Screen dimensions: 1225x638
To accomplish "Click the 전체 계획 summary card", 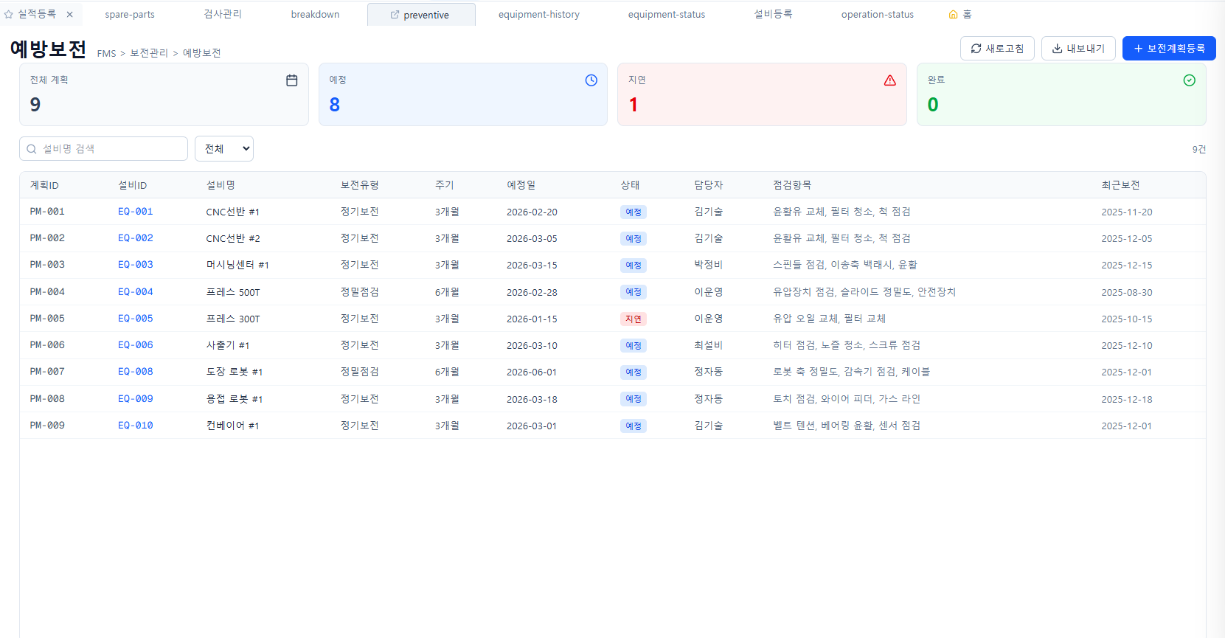I will tap(164, 94).
